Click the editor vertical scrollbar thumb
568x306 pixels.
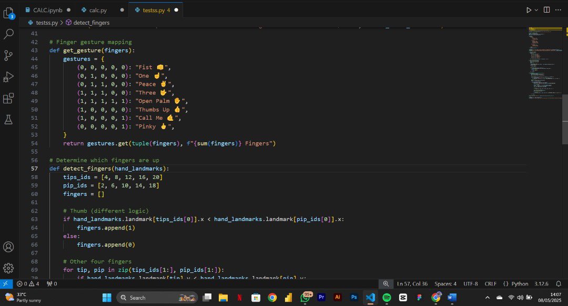point(565,119)
